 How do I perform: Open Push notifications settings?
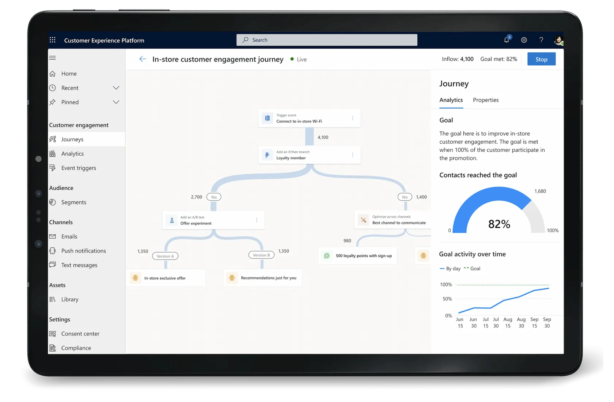pos(83,251)
